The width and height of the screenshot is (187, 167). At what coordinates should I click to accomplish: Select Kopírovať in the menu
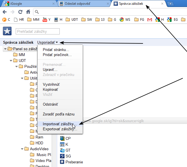(60, 89)
